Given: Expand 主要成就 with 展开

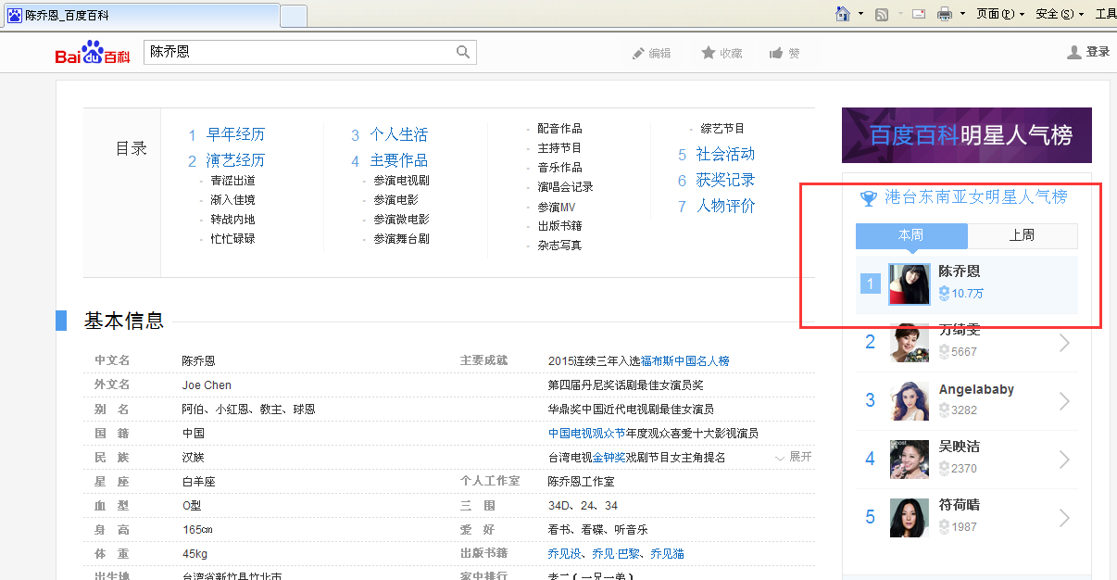Looking at the screenshot, I should 794,457.
